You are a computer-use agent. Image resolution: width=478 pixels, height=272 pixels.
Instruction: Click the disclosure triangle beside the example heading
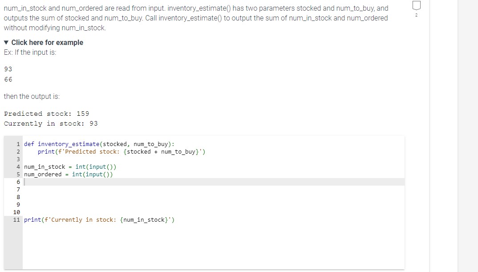coord(5,42)
